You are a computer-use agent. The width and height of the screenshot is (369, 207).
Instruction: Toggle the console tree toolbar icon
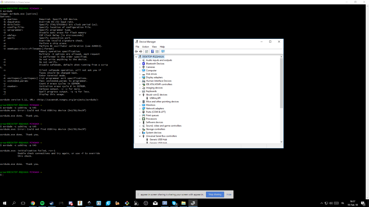click(x=147, y=51)
